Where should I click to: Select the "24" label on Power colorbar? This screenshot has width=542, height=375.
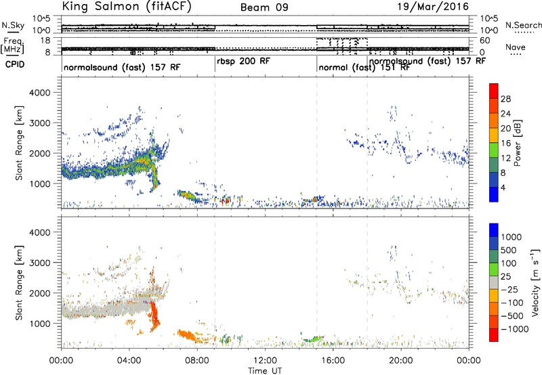(505, 114)
